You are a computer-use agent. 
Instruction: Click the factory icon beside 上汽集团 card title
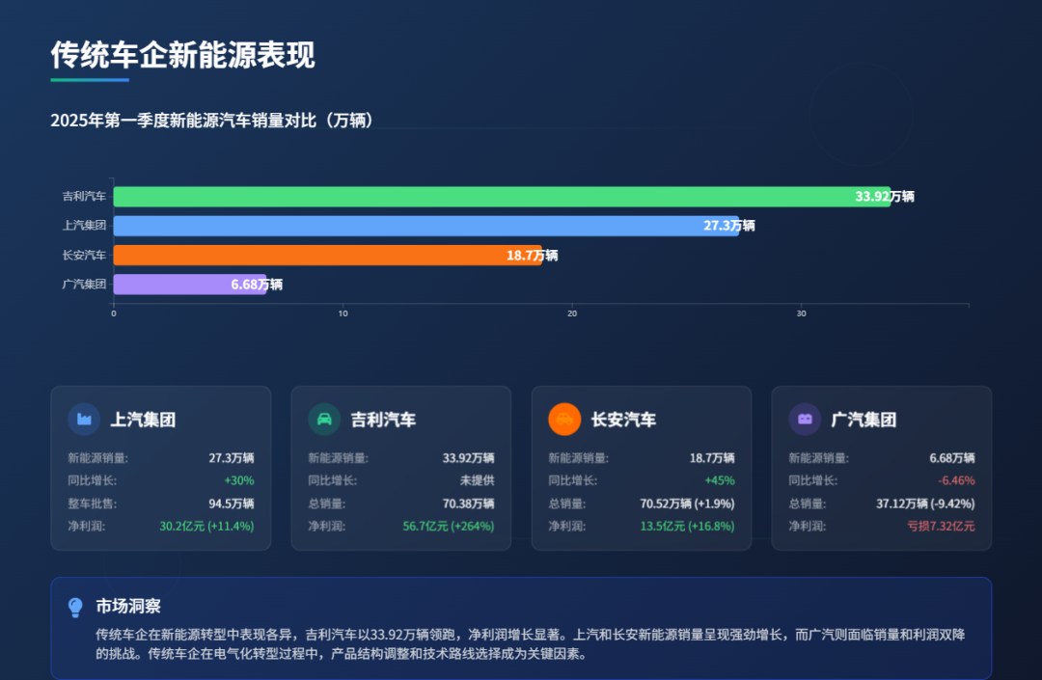point(84,419)
